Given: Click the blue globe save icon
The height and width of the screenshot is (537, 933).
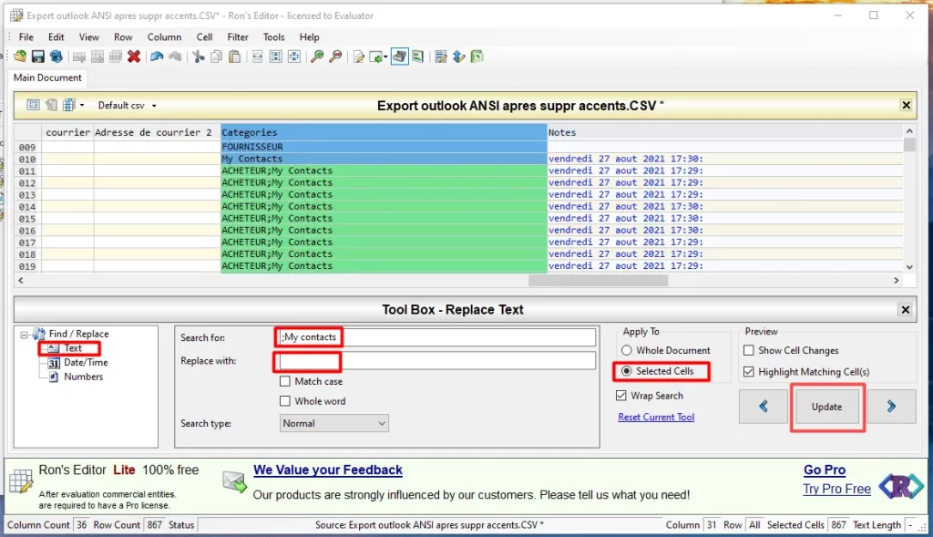Looking at the screenshot, I should (x=56, y=57).
